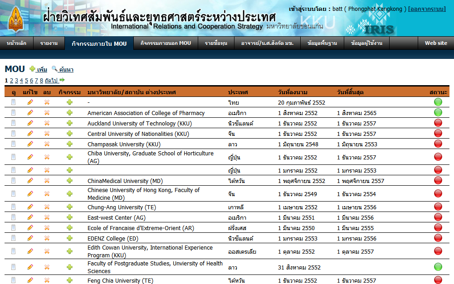This screenshot has height=284, width=454.
Task: Click the ถัดไป next page link
Action: pyautogui.click(x=52, y=81)
